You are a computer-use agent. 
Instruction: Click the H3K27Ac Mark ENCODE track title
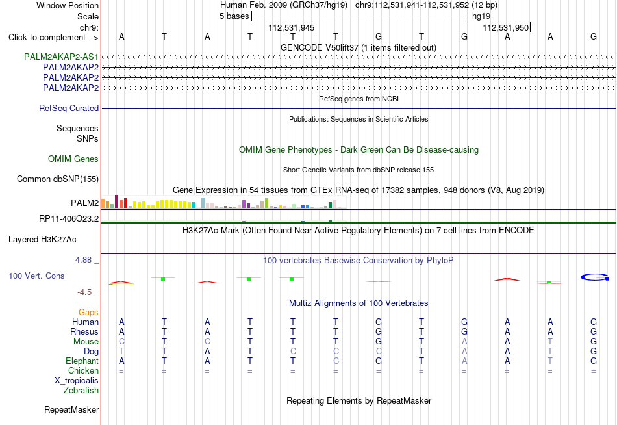pos(359,231)
